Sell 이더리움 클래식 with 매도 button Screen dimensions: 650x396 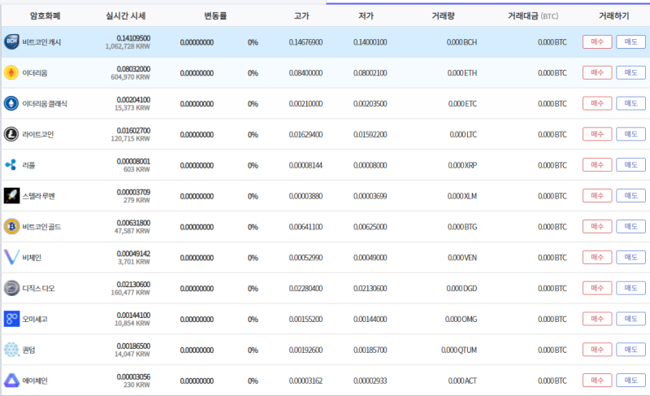point(631,103)
